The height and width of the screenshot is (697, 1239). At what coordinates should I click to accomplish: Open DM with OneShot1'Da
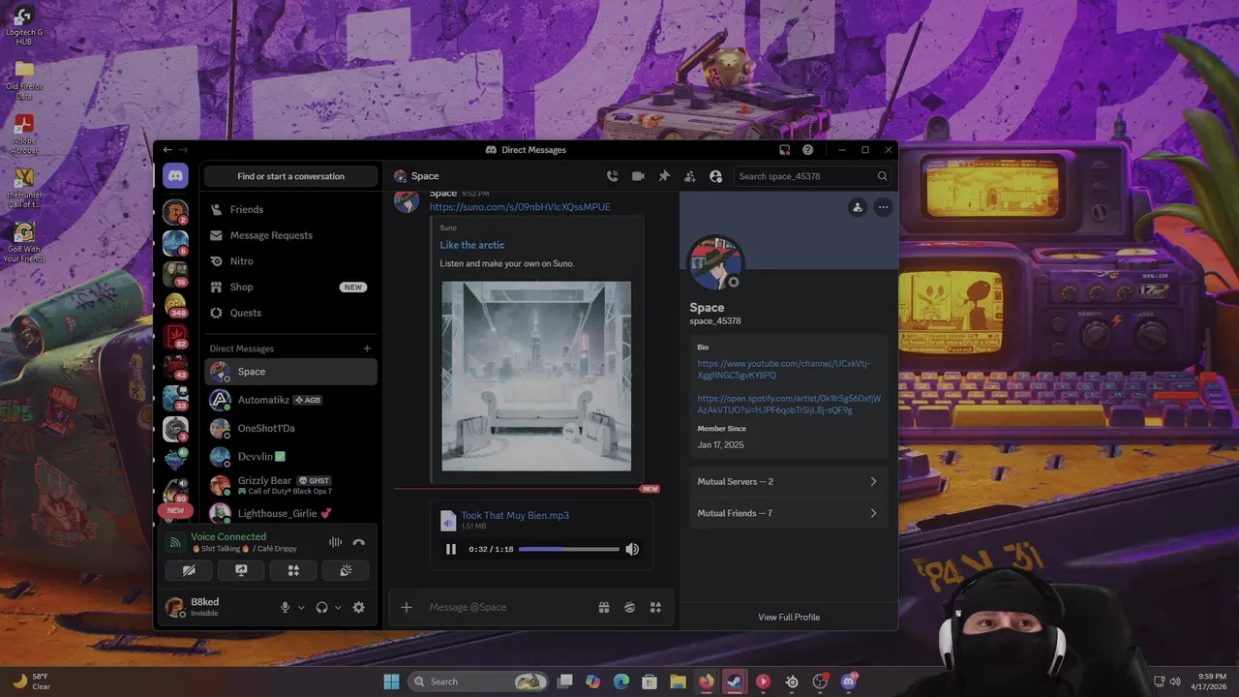(x=290, y=428)
